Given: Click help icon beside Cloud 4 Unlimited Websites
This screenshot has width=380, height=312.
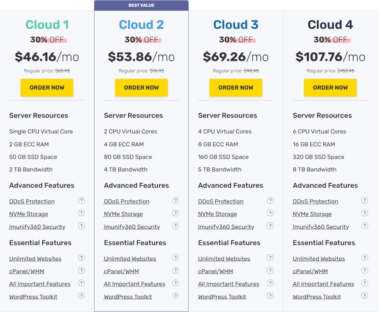Looking at the screenshot, I should click(365, 258).
